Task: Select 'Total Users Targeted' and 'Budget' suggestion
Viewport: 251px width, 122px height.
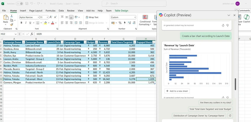Action: [210, 109]
